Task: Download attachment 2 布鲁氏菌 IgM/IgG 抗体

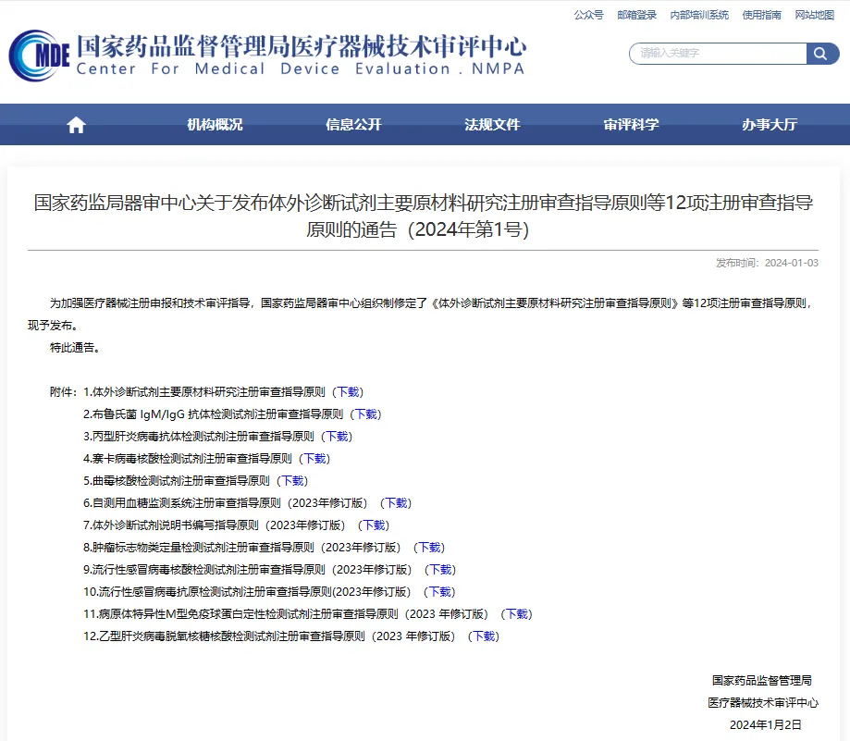Action: click(x=366, y=414)
